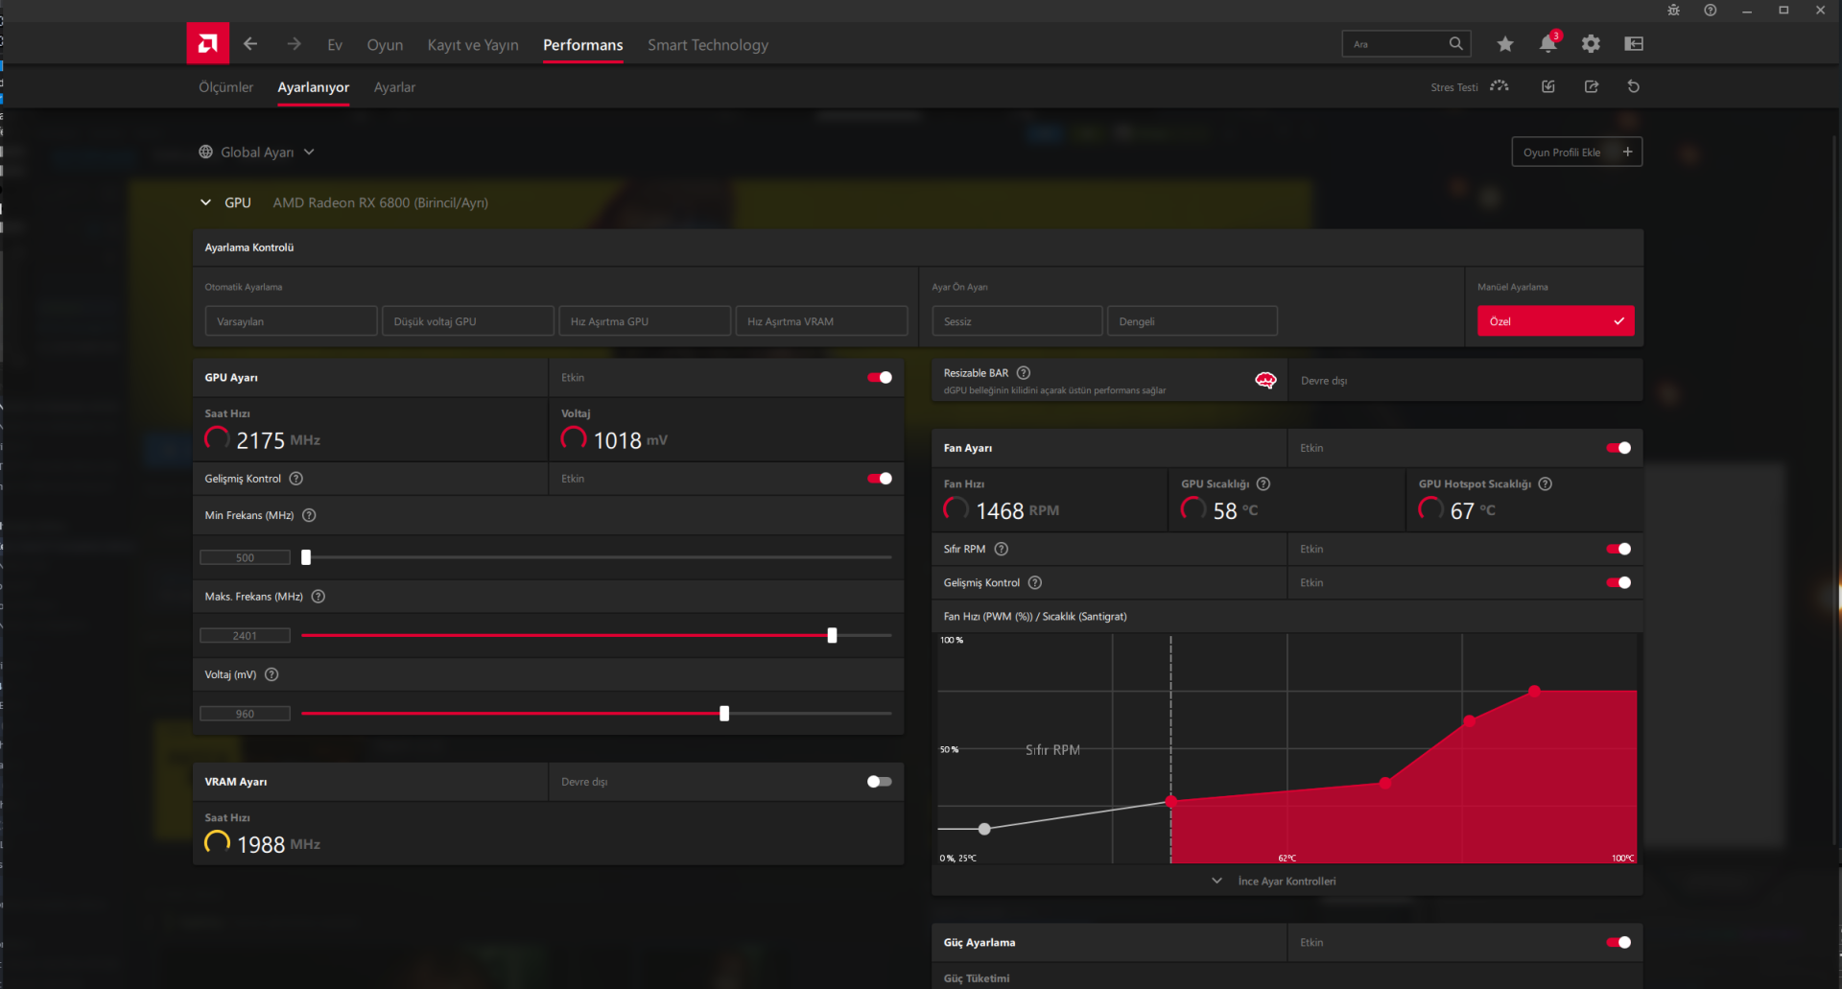Open the Smart Technology tab
The image size is (1842, 989).
coord(708,45)
